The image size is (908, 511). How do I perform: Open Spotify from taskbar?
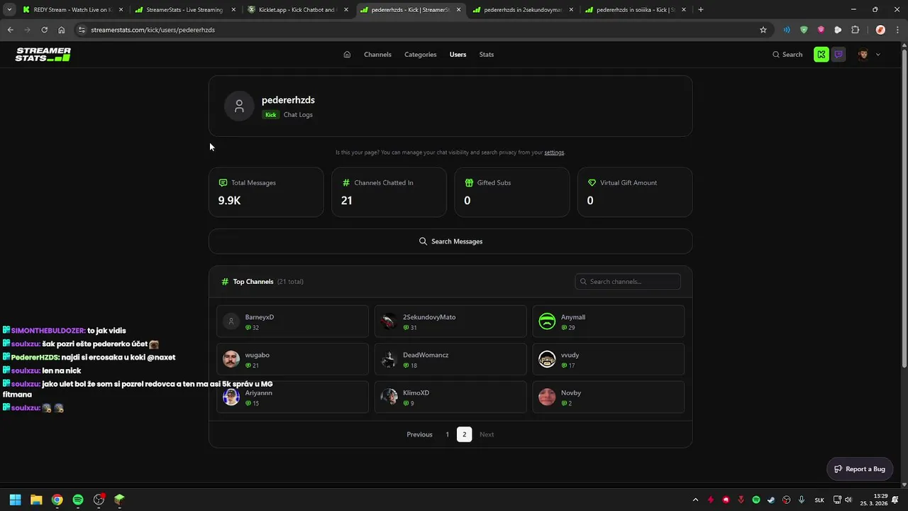(x=78, y=500)
